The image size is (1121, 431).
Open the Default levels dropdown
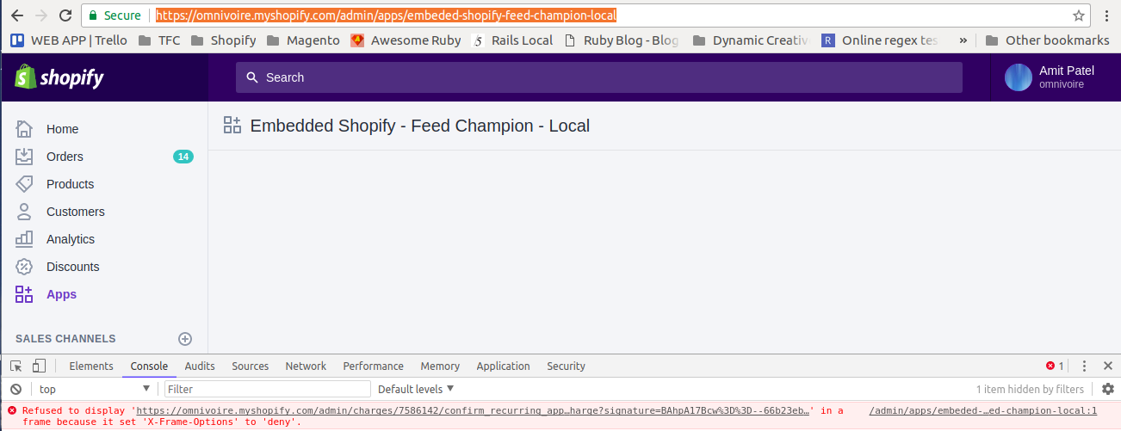(417, 389)
